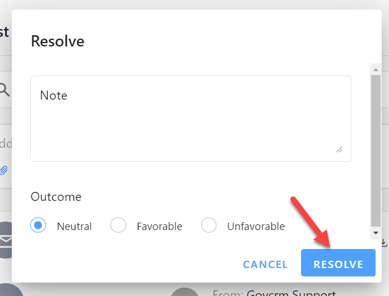Image resolution: width=389 pixels, height=296 pixels.
Task: Click the scrollbar up arrow
Action: click(x=376, y=69)
